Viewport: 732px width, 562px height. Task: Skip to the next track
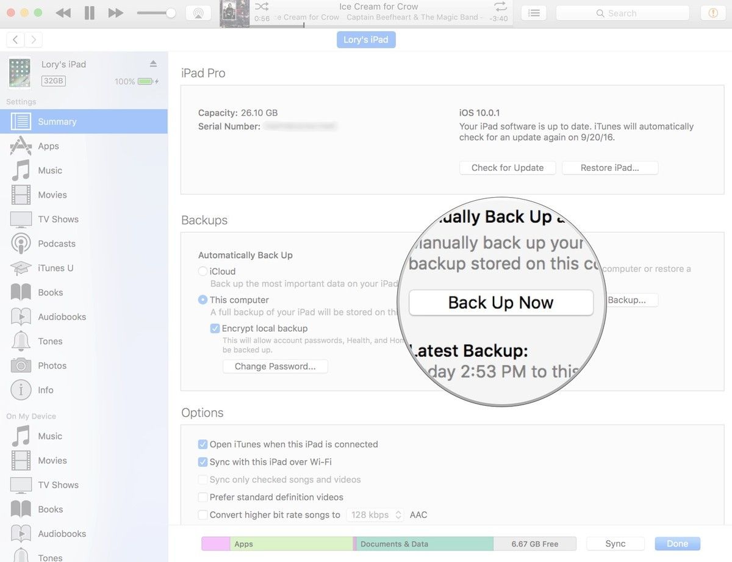pos(115,13)
